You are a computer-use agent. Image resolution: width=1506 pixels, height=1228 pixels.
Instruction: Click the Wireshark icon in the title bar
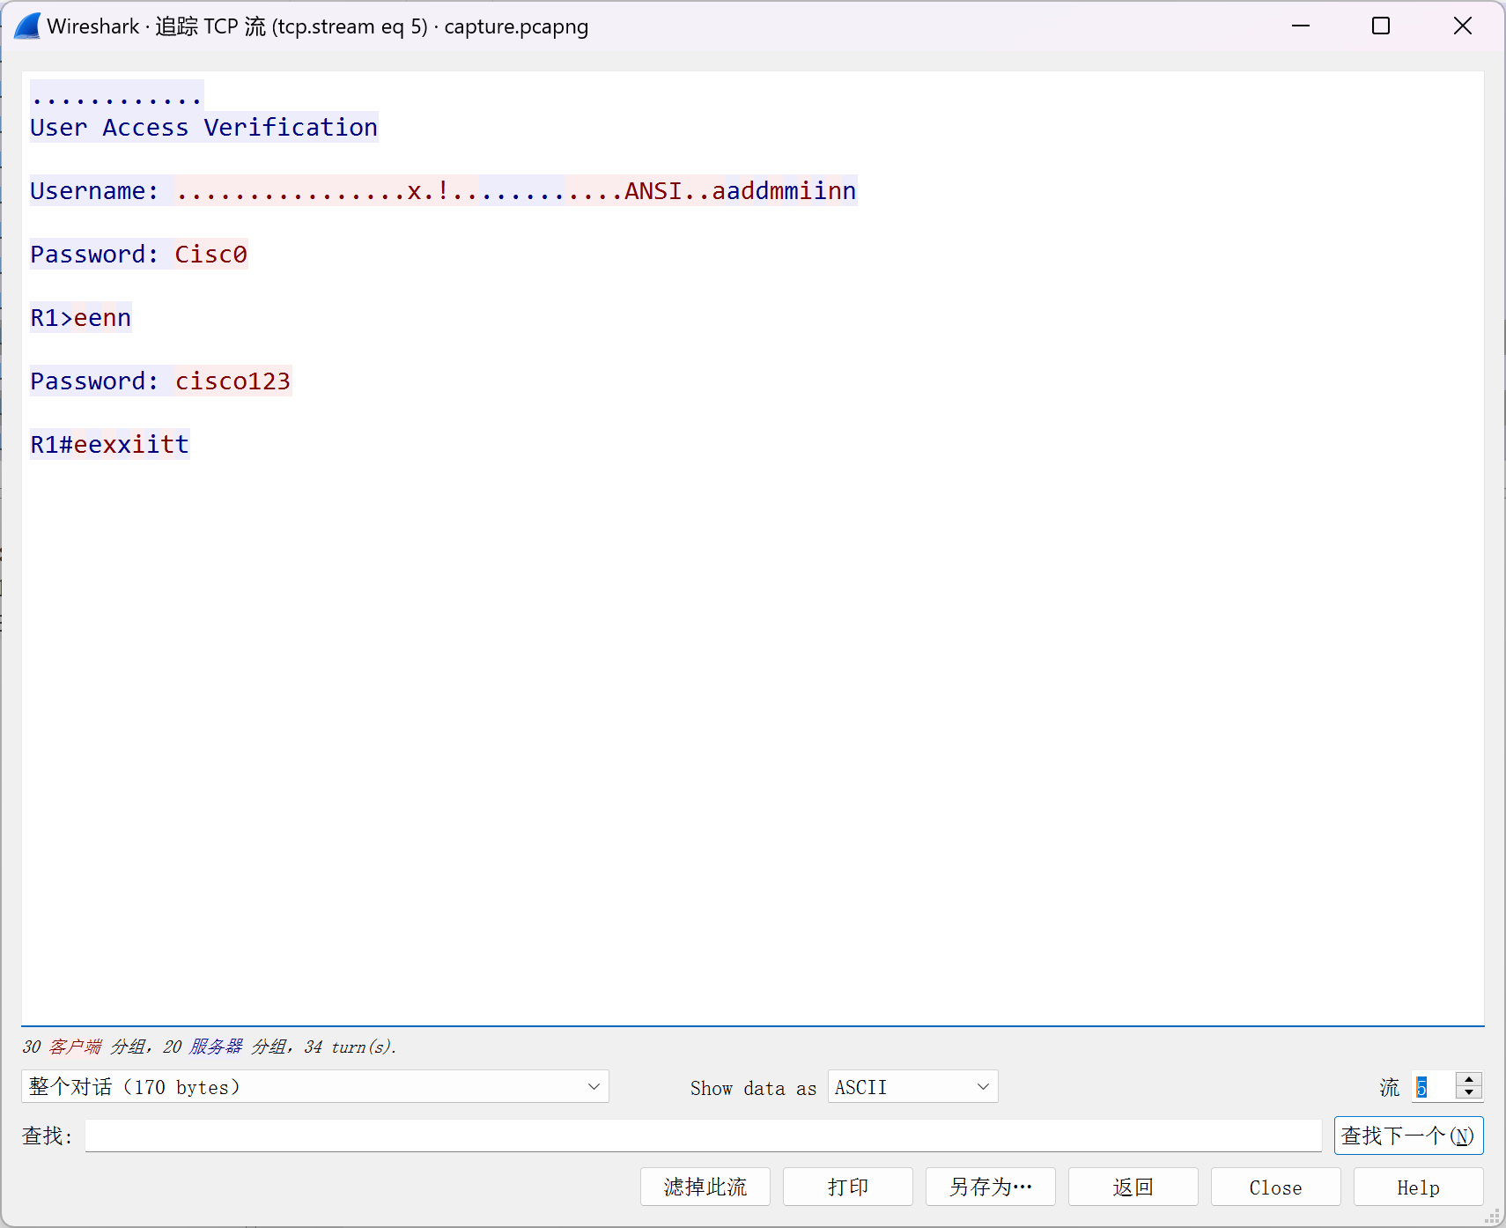point(26,26)
